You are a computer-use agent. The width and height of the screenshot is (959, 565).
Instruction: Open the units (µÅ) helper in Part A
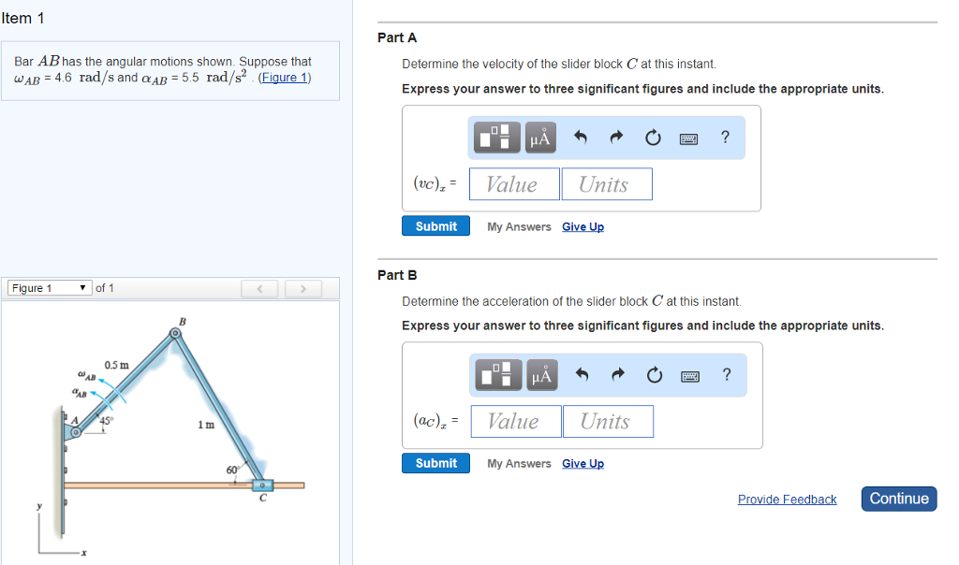(540, 137)
